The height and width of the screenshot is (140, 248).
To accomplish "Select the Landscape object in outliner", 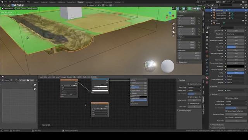I will (220, 10).
